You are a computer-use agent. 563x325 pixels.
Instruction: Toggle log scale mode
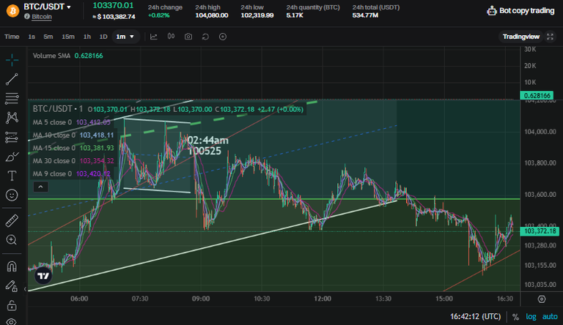tap(531, 317)
